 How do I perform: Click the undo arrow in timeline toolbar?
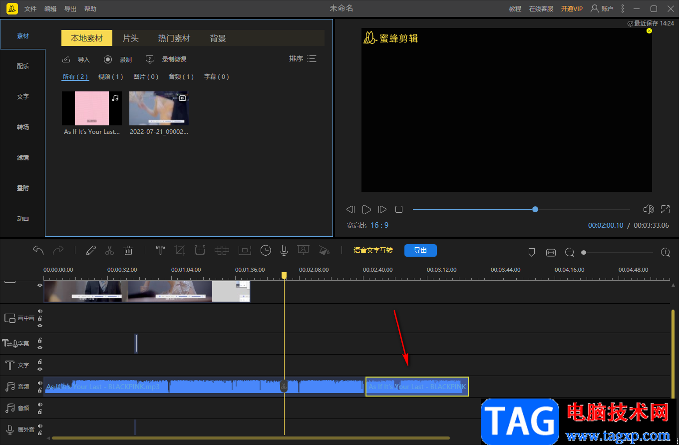click(38, 250)
